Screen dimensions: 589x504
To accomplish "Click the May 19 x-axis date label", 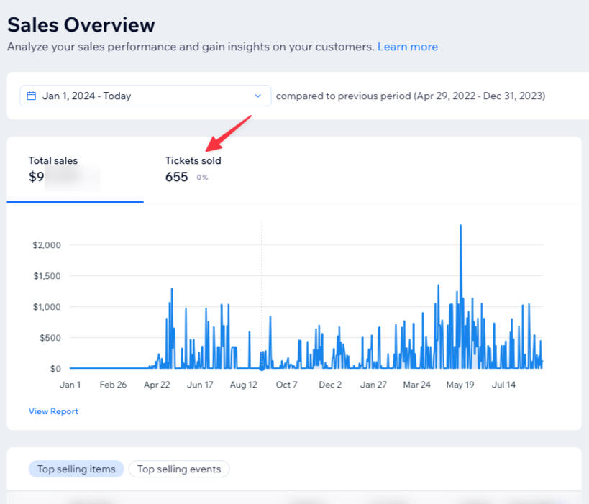I will pyautogui.click(x=460, y=385).
